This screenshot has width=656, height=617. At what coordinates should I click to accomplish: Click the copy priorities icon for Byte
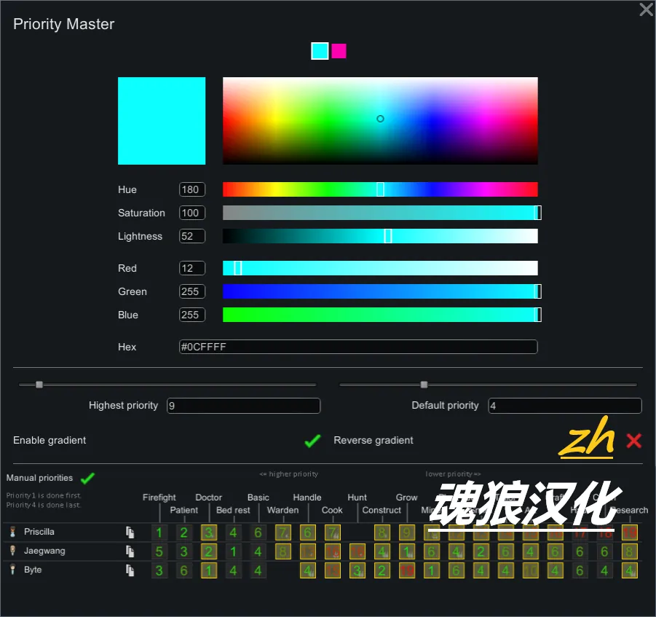click(x=130, y=570)
